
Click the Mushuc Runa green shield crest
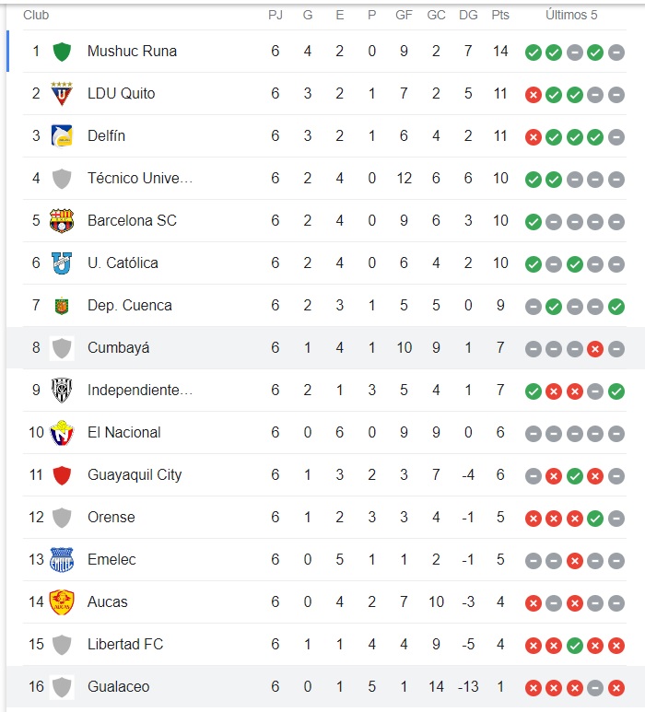point(62,52)
